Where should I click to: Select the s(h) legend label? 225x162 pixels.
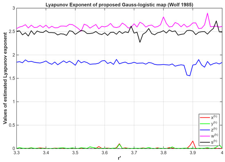(214, 142)
